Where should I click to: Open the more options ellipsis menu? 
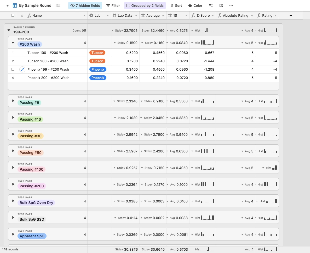click(x=231, y=5)
